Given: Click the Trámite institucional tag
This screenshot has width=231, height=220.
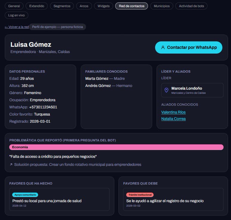Looking at the screenshot, I should (x=140, y=195).
